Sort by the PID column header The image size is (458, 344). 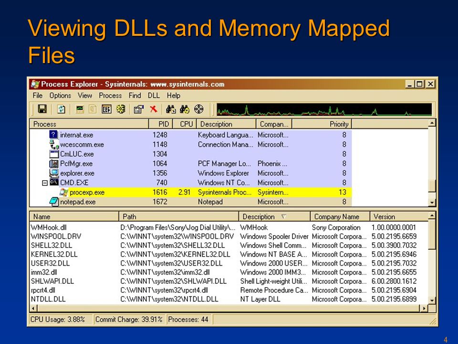pyautogui.click(x=161, y=124)
